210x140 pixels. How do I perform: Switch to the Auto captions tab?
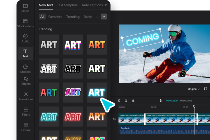92,5
